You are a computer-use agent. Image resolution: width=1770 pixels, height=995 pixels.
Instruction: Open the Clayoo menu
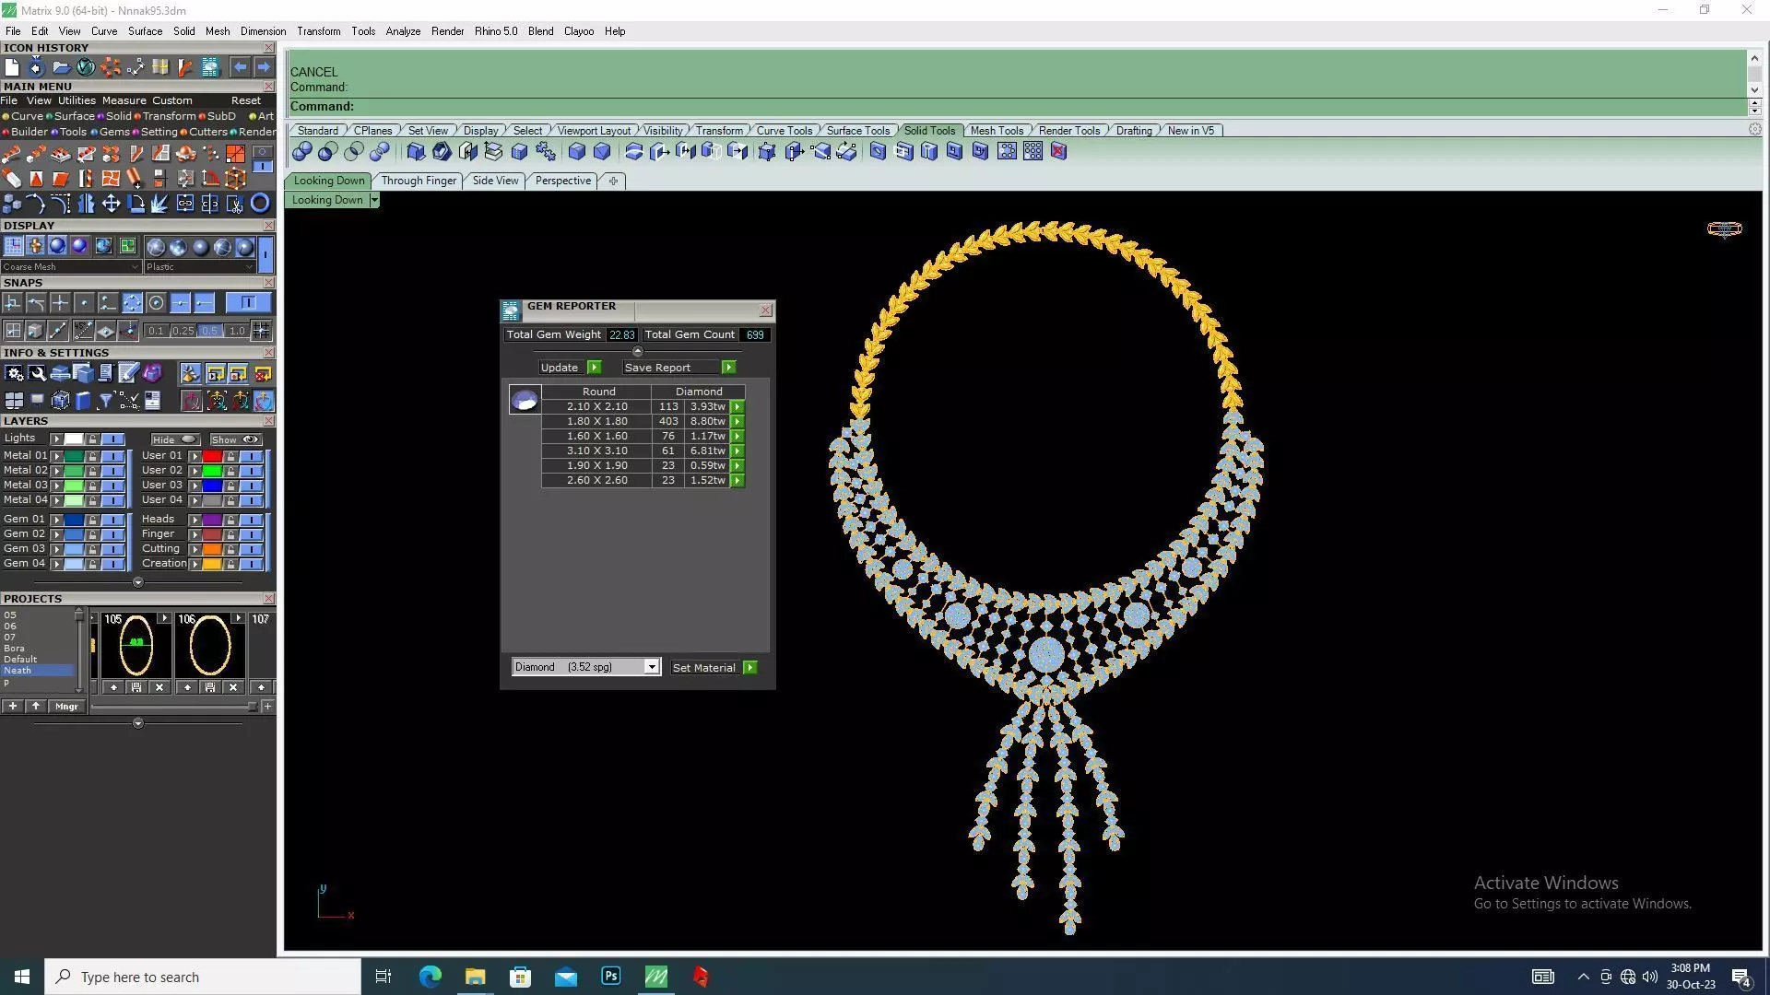pos(578,31)
